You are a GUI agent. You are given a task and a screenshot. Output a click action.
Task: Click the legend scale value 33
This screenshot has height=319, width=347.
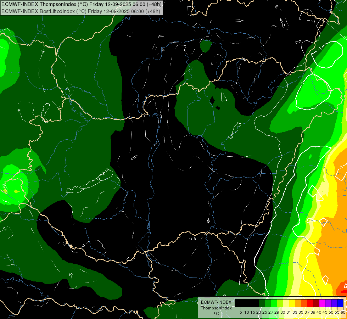click(295, 312)
